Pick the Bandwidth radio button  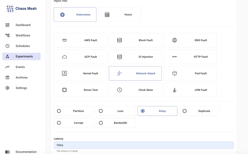pyautogui.click(x=101, y=123)
